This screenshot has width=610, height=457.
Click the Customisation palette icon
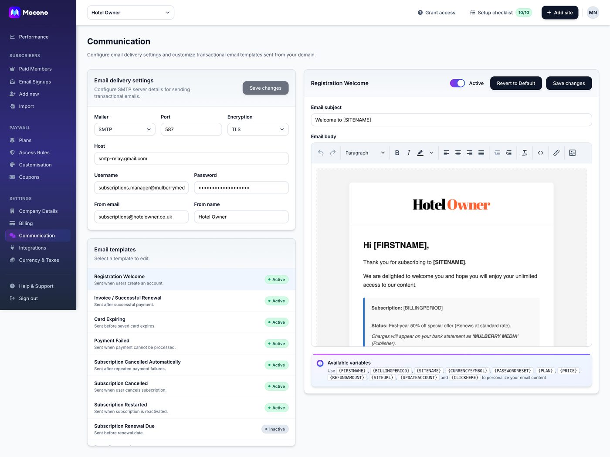point(12,165)
